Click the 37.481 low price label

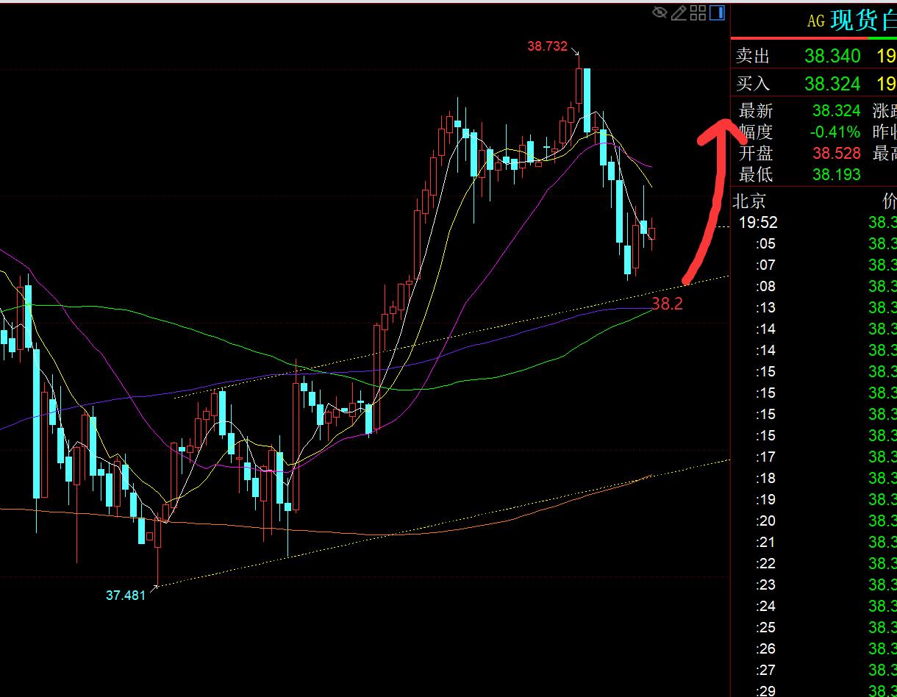[126, 596]
